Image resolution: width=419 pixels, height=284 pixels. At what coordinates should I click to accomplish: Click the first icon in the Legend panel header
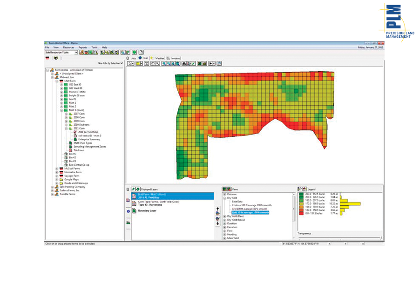[x=299, y=189]
